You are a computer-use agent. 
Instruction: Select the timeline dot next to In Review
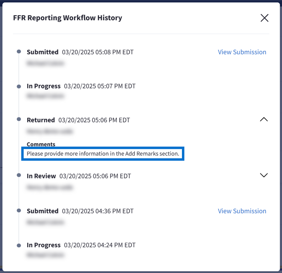tap(19, 175)
